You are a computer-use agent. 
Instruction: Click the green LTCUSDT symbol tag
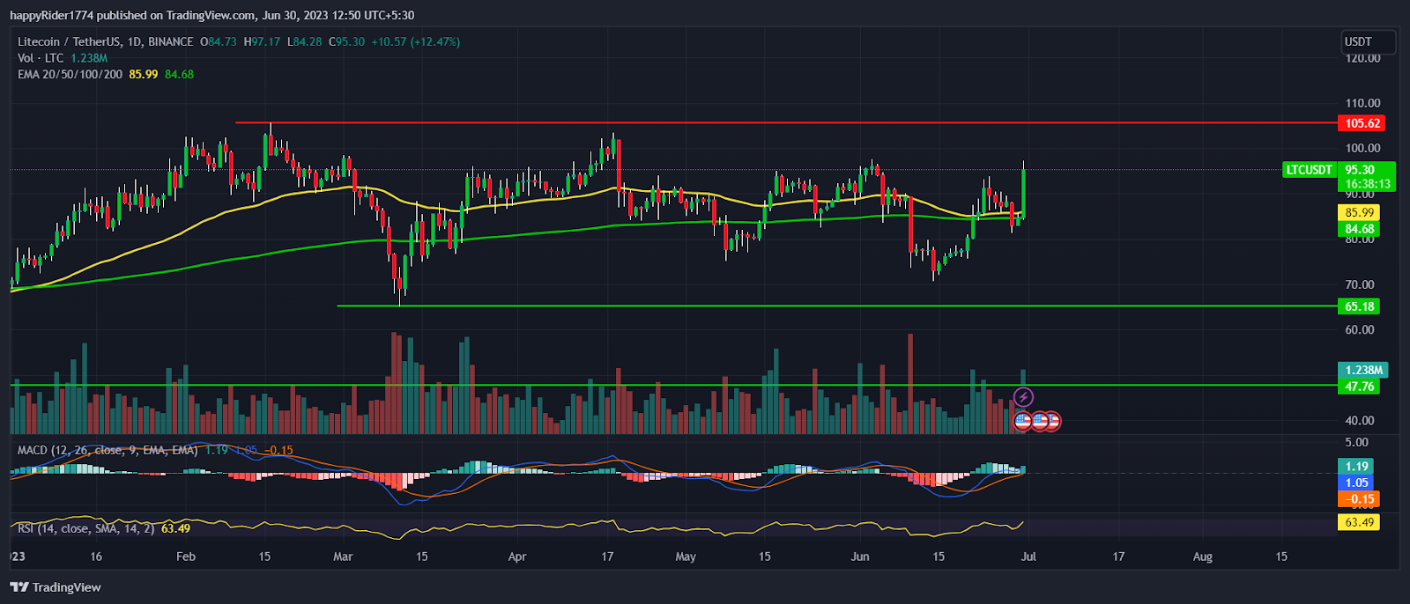(1309, 170)
